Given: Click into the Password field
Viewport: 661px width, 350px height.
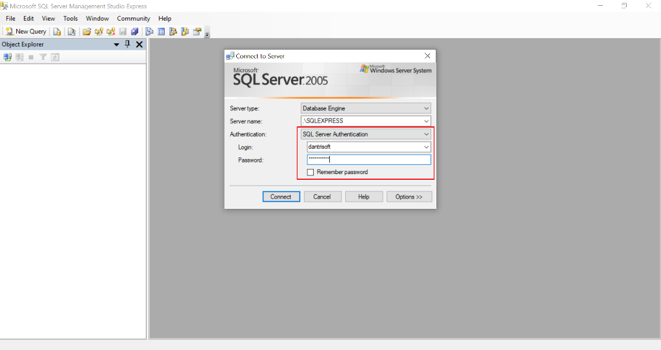Looking at the screenshot, I should pos(369,159).
